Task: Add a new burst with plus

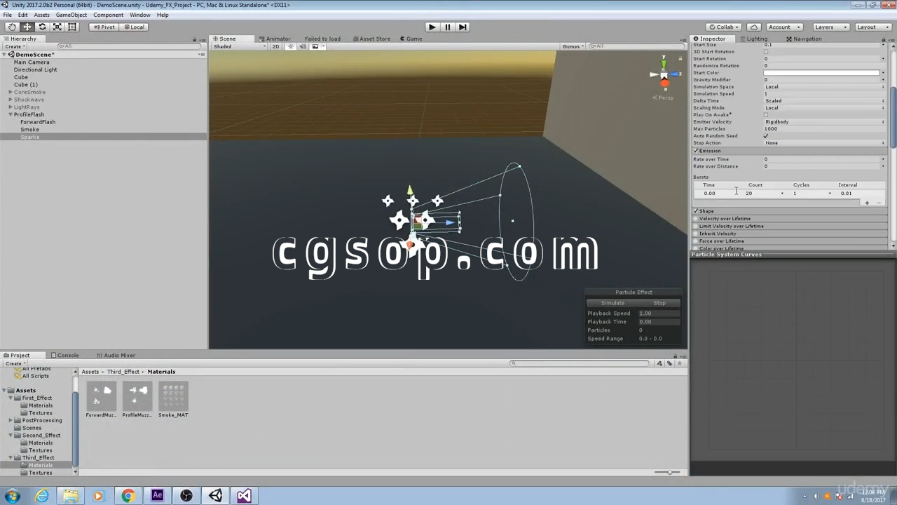Action: click(x=867, y=203)
